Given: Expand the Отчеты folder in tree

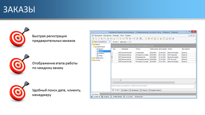Looking at the screenshot, I should pyautogui.click(x=92, y=60).
